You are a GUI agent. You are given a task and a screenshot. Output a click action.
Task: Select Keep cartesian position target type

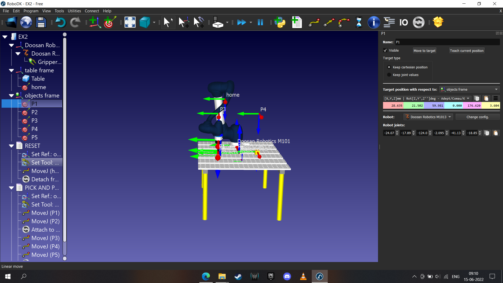(x=389, y=67)
